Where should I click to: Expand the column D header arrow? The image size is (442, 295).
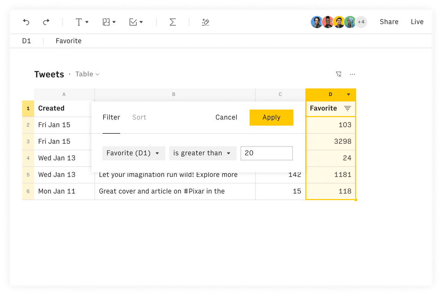pos(349,94)
